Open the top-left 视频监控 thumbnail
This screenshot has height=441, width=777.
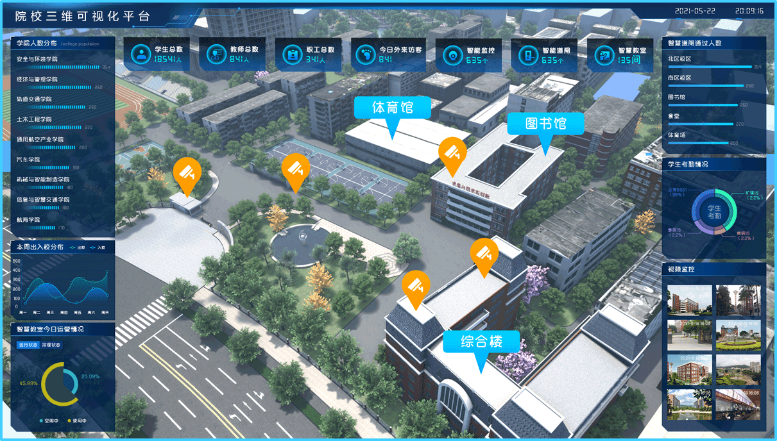689,301
